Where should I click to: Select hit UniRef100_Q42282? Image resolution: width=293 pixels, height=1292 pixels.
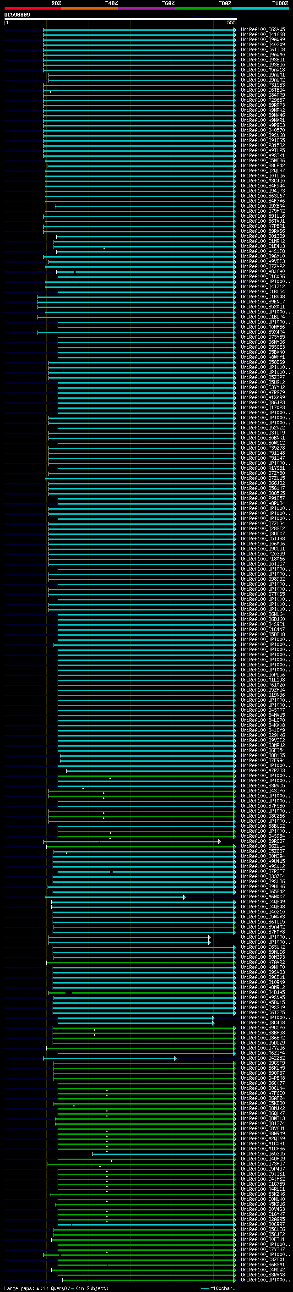tap(263, 1058)
